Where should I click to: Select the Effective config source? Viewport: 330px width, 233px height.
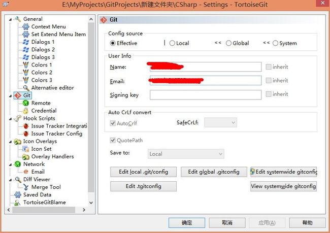click(x=113, y=43)
